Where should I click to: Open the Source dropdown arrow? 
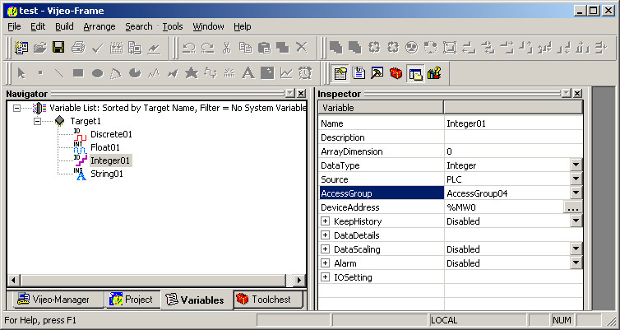click(576, 179)
